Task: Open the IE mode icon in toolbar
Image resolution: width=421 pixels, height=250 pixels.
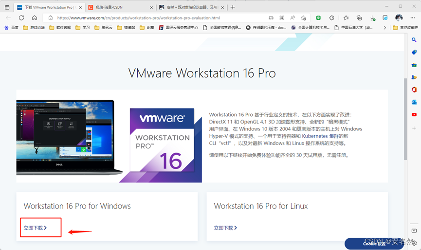Action: 385,18
